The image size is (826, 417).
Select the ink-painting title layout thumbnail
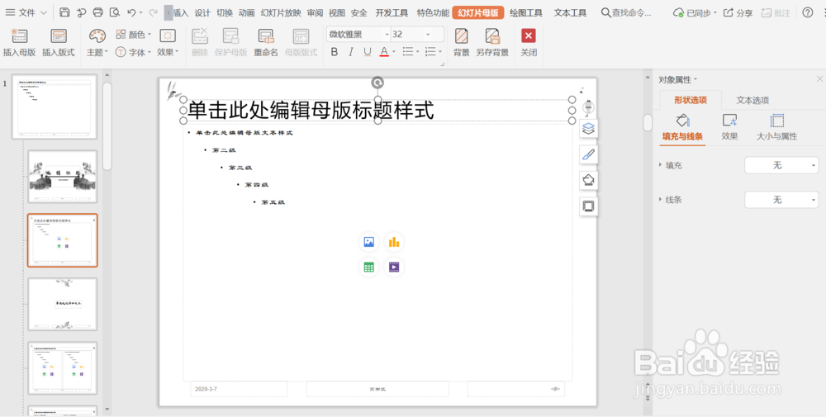point(62,177)
